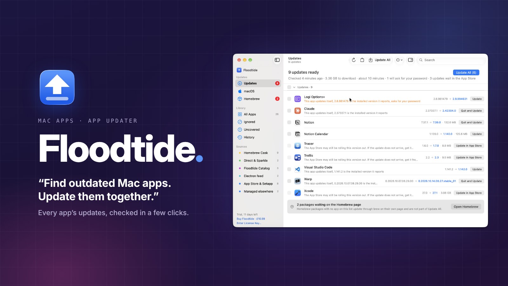Click the Notion app icon

297,122
